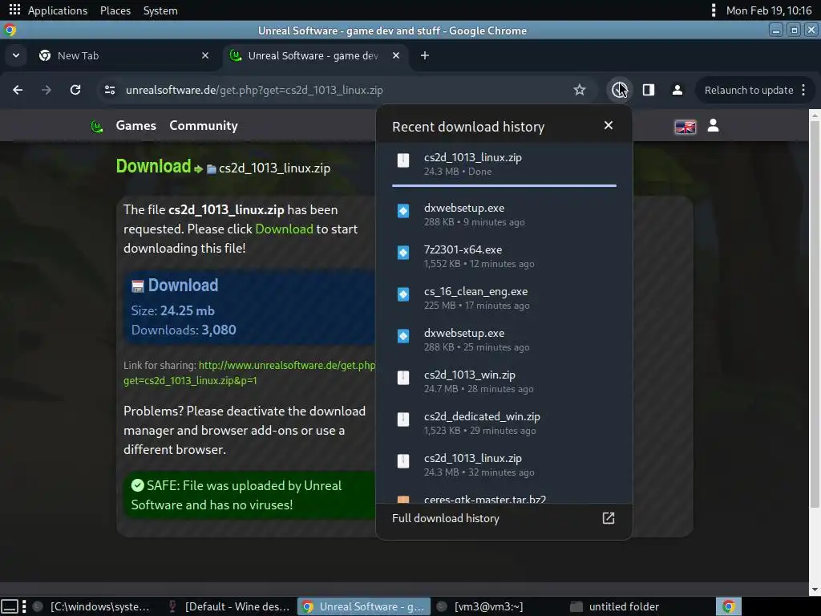Screen dimensions: 821x616
Task: Open Full download history
Action: tap(504, 519)
